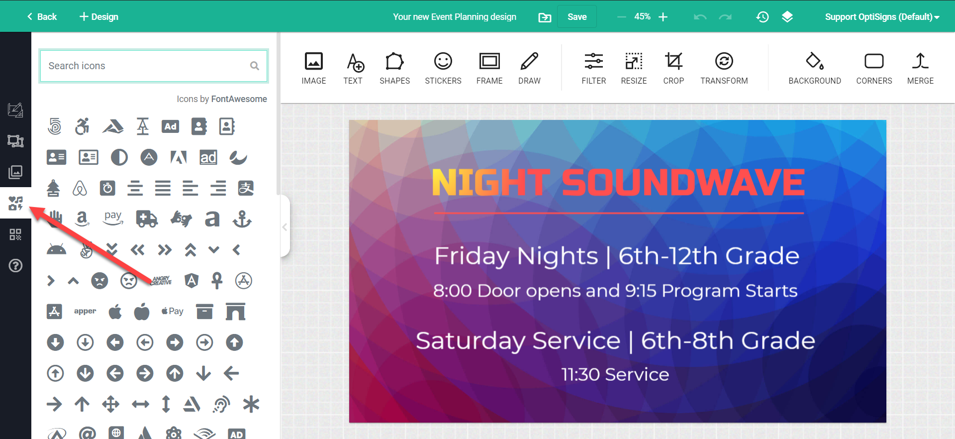Open FontAwesome link
955x439 pixels.
[x=239, y=99]
